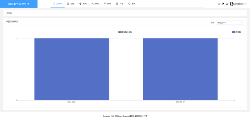This screenshot has height=120, width=250.
Task: Click the arrow in the 最近三个月 select
Action: [x=242, y=23]
